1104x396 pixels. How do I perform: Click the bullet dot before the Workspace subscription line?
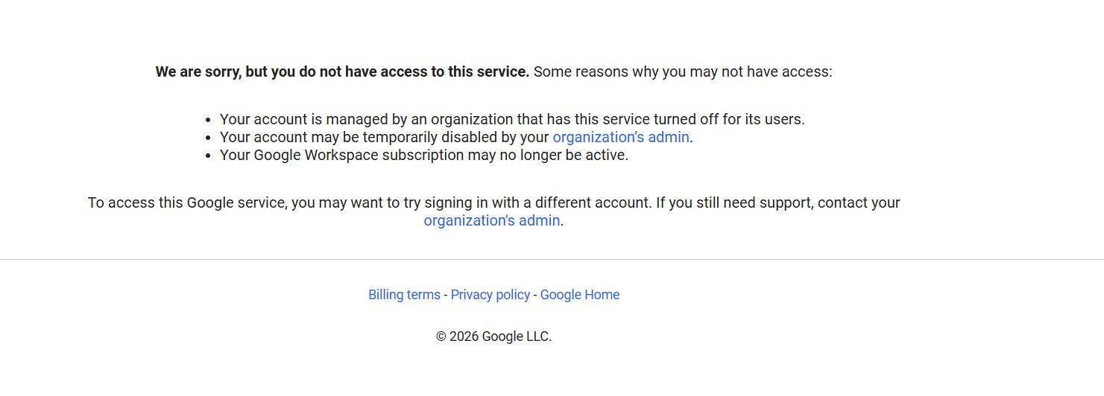[209, 156]
